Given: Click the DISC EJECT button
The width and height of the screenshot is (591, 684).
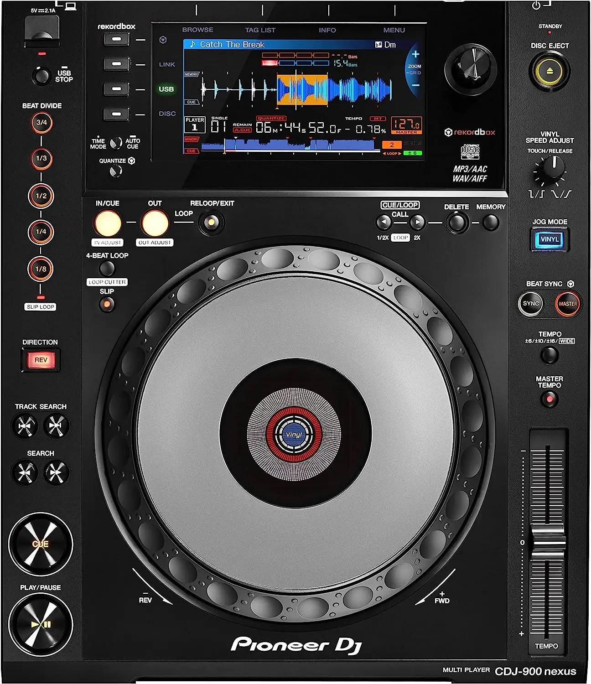Looking at the screenshot, I should (x=550, y=71).
